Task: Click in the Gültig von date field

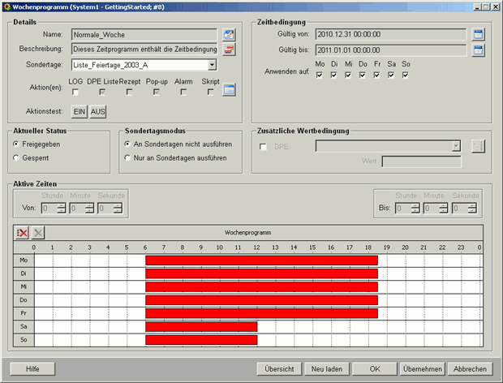Action: pyautogui.click(x=390, y=35)
